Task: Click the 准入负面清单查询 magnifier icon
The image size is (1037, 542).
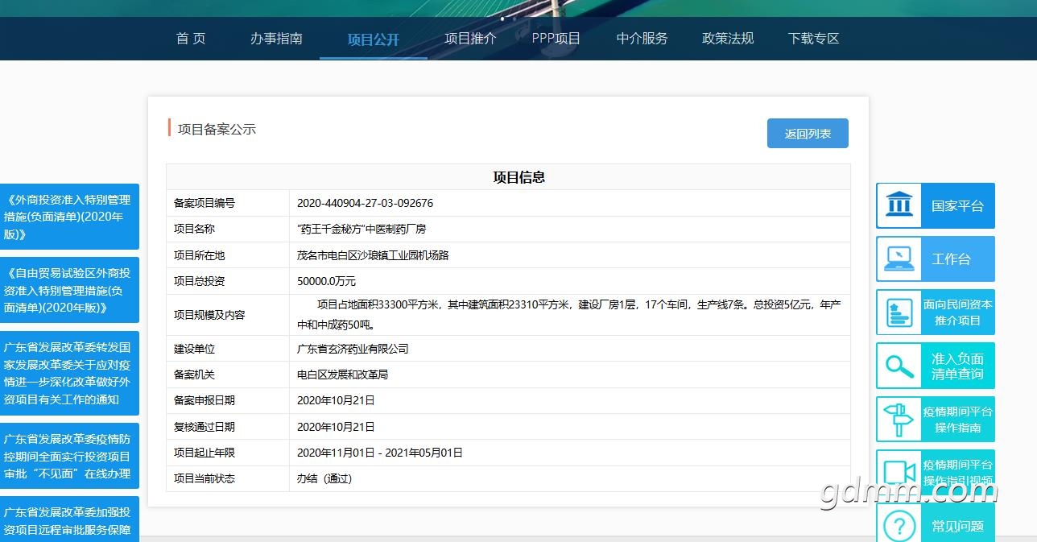Action: 899,366
